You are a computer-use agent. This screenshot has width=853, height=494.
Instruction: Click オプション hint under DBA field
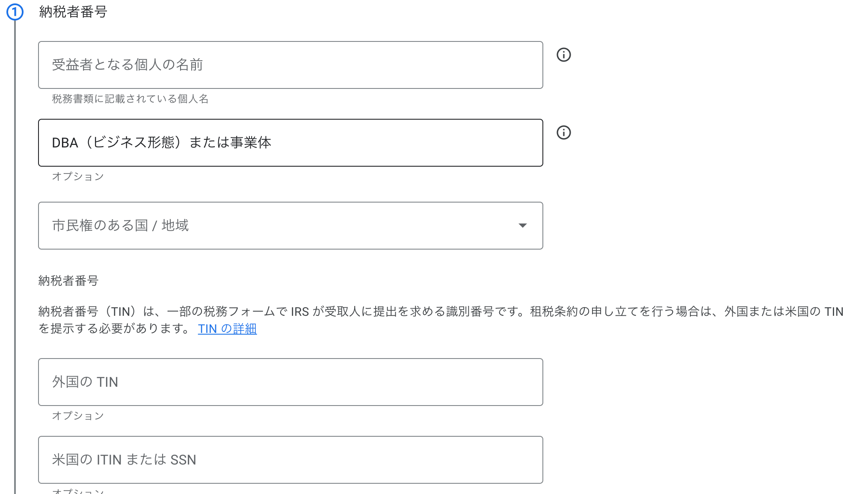tap(78, 176)
